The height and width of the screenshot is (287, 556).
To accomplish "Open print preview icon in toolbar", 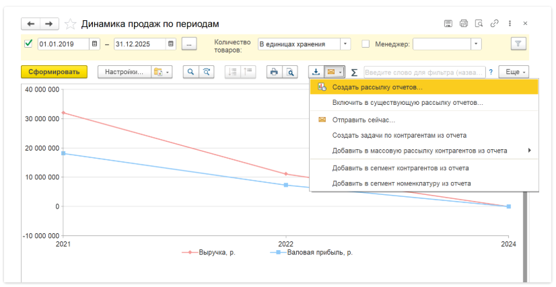I will (x=290, y=72).
